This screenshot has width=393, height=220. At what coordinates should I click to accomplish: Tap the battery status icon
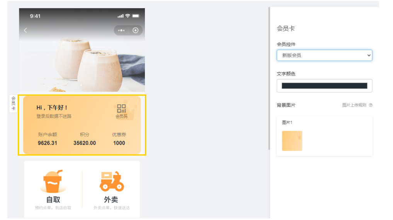[136, 16]
